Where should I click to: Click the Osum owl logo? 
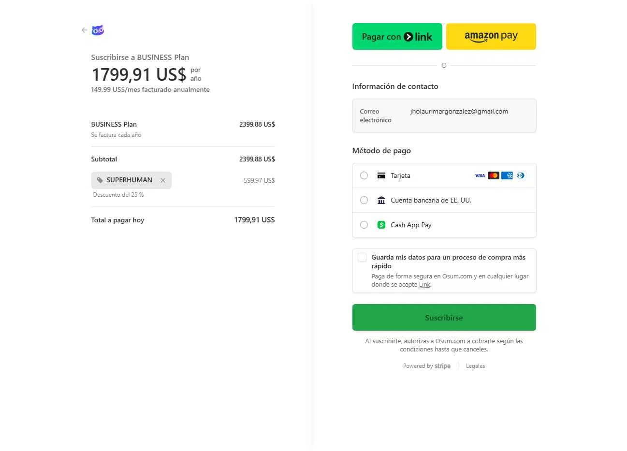click(x=98, y=30)
